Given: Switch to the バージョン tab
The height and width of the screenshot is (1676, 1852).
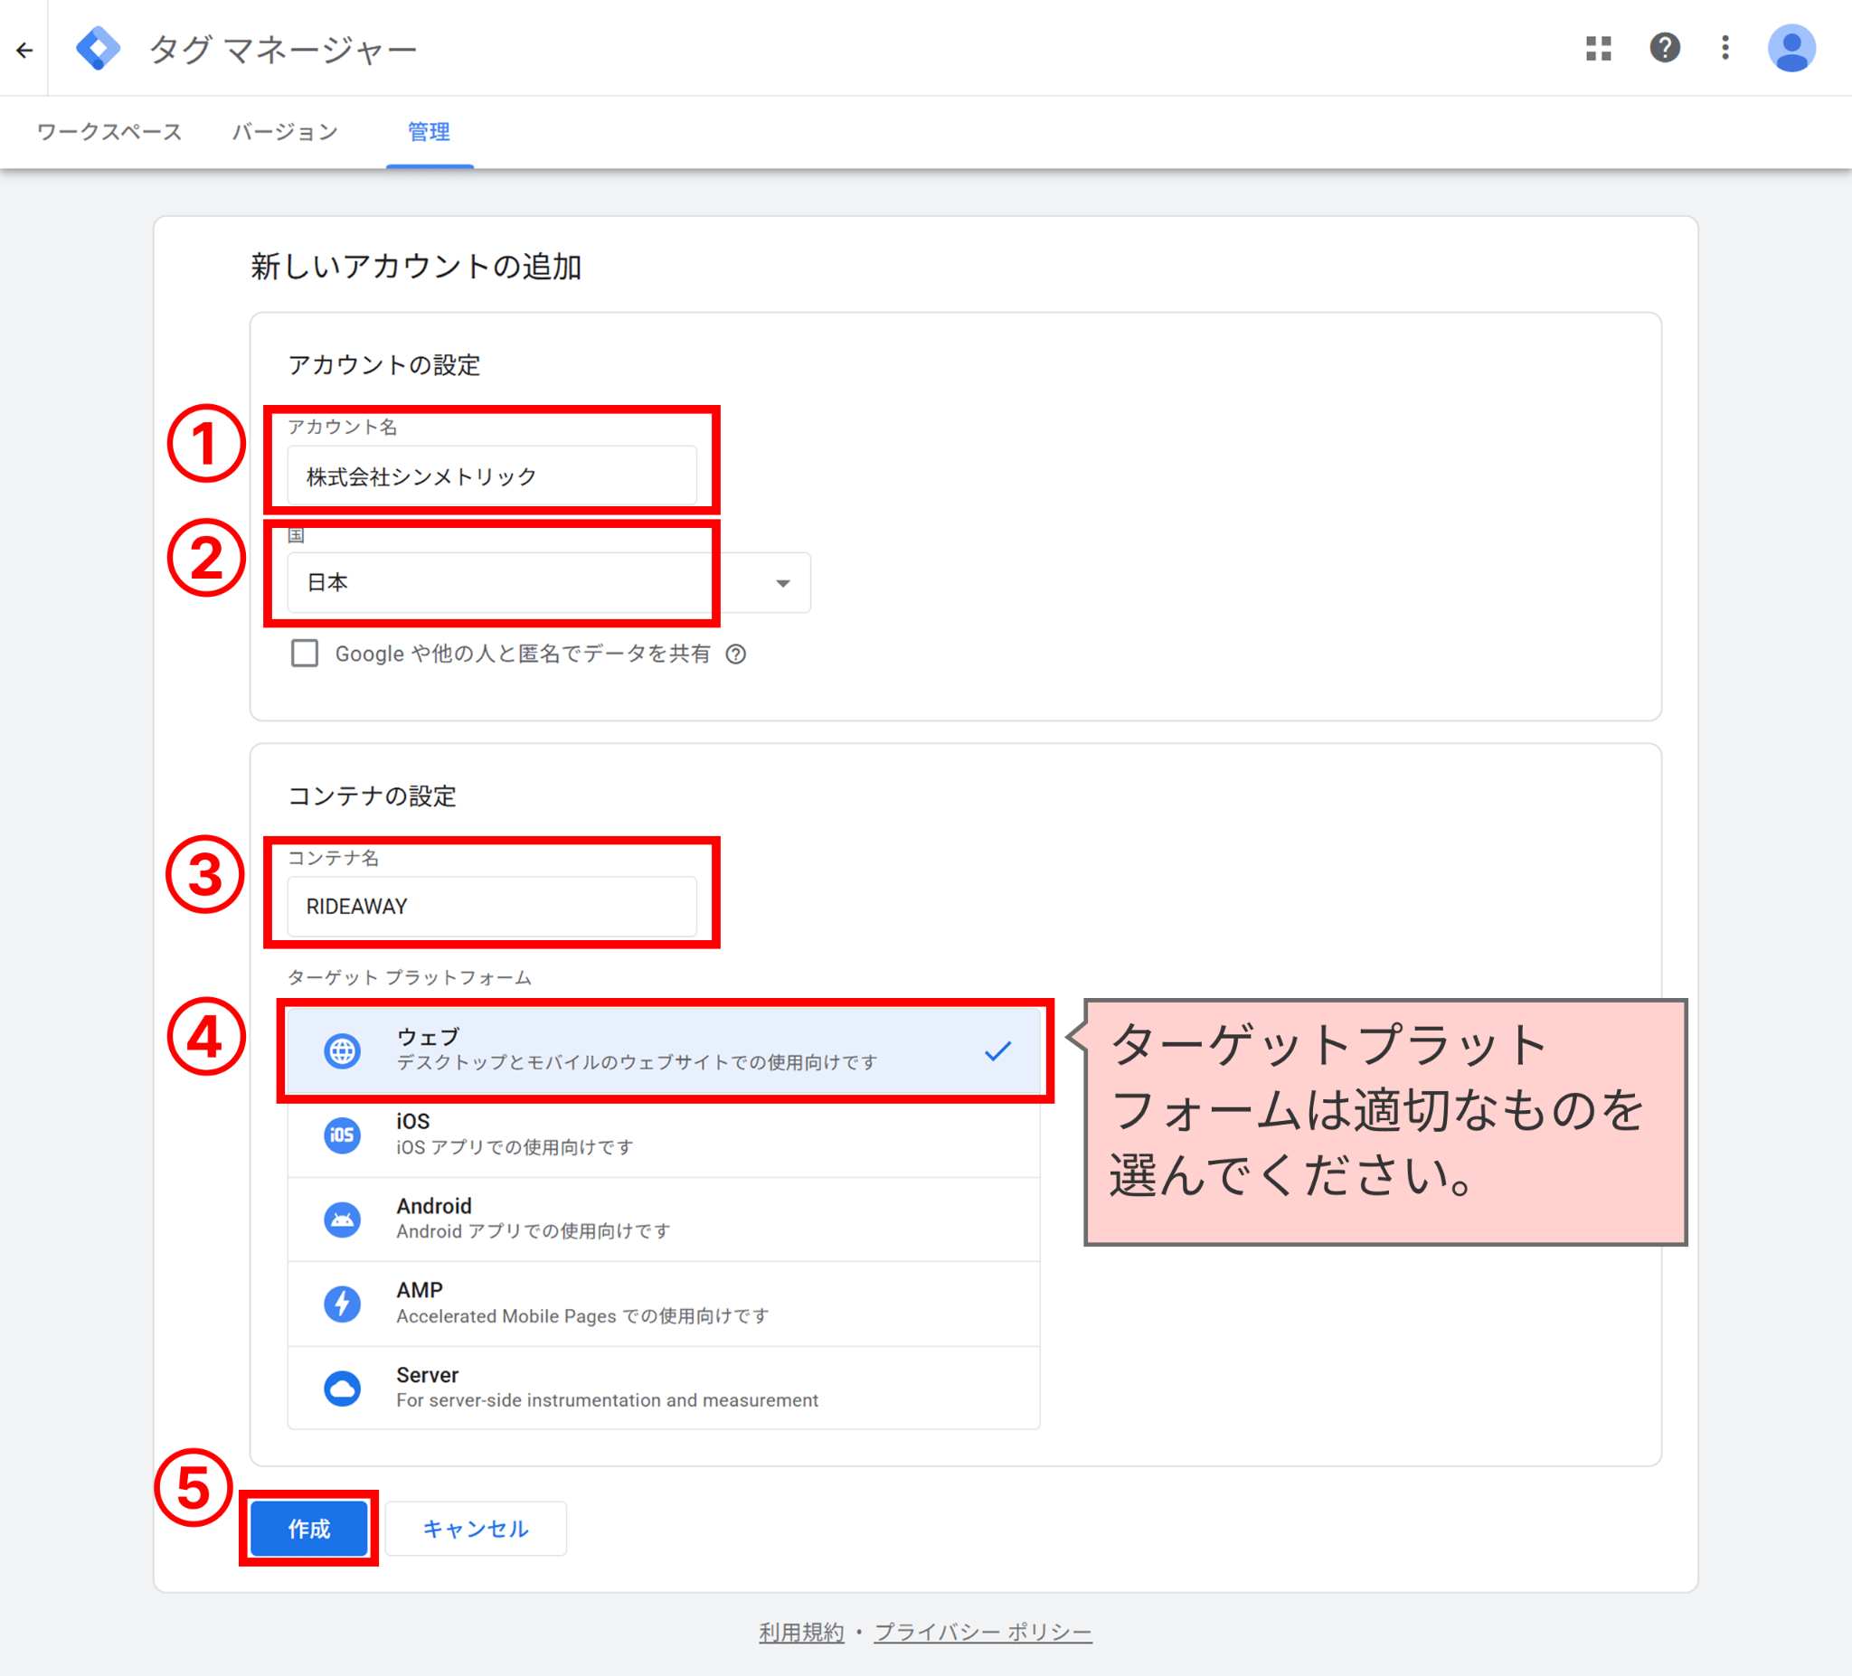Looking at the screenshot, I should pyautogui.click(x=286, y=132).
